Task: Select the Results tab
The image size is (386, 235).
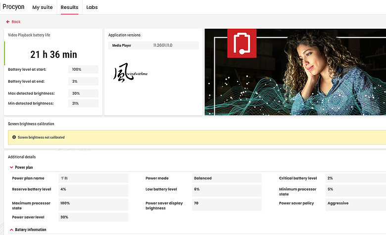Action: click(x=69, y=7)
